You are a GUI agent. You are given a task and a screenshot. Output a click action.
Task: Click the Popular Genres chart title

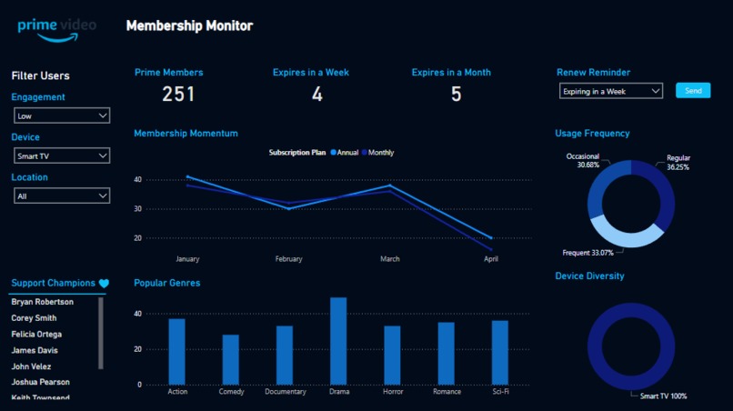tap(167, 283)
